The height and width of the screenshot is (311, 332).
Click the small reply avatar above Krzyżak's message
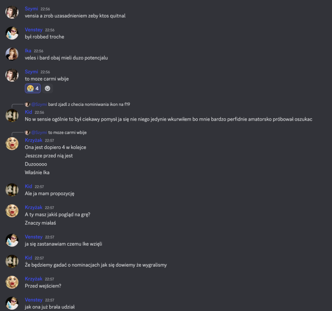tap(27, 132)
